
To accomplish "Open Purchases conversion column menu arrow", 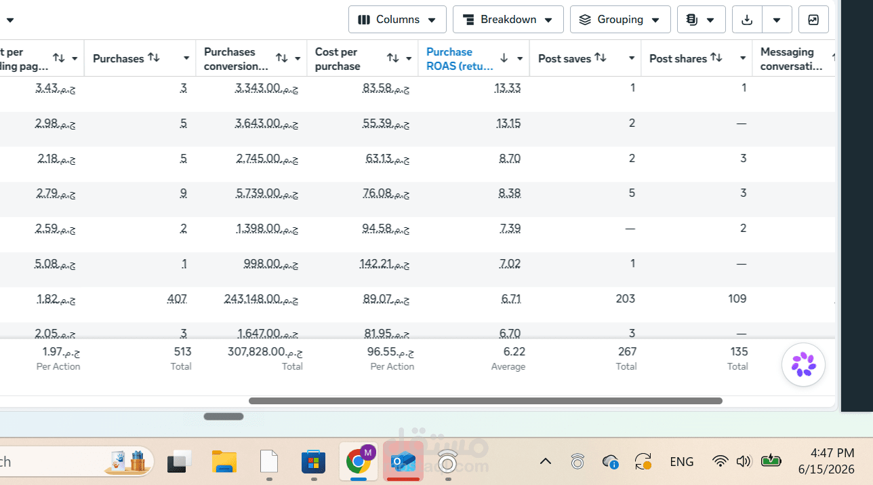I will (x=298, y=58).
